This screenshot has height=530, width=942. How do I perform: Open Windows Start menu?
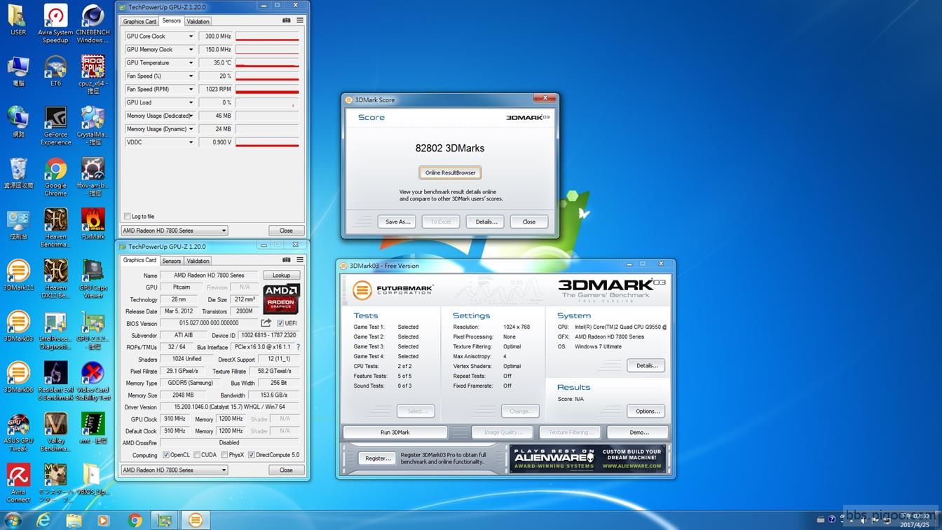coord(13,520)
